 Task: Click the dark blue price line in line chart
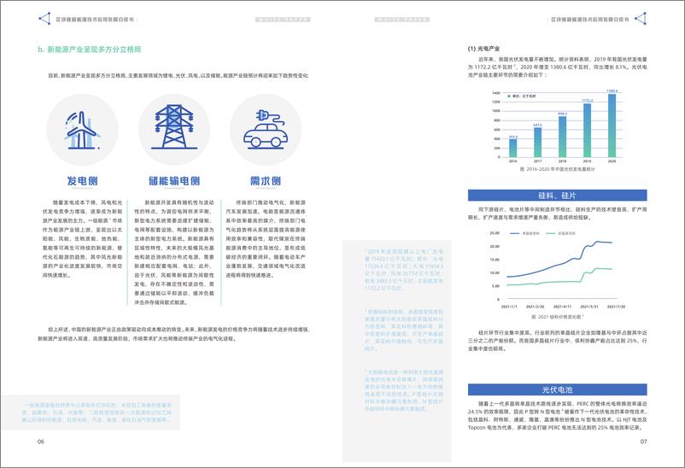pos(559,266)
